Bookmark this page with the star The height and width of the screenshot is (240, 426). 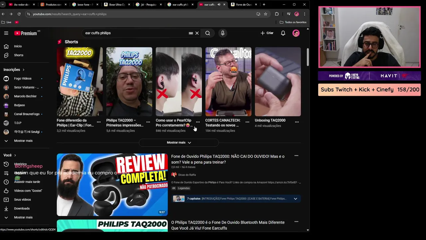point(266,14)
